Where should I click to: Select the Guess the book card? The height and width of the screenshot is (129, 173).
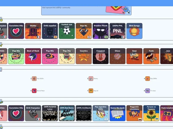[117, 113]
